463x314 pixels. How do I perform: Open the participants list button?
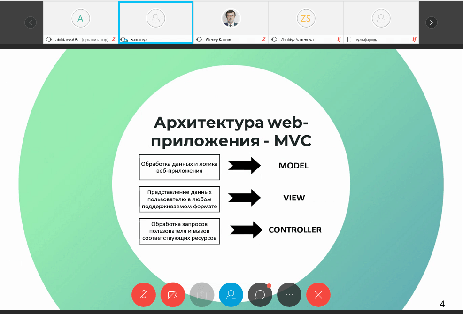(x=231, y=295)
